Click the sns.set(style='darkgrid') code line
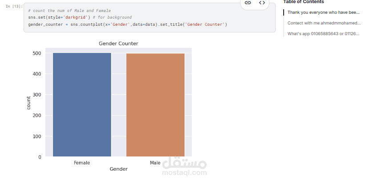 80,17
